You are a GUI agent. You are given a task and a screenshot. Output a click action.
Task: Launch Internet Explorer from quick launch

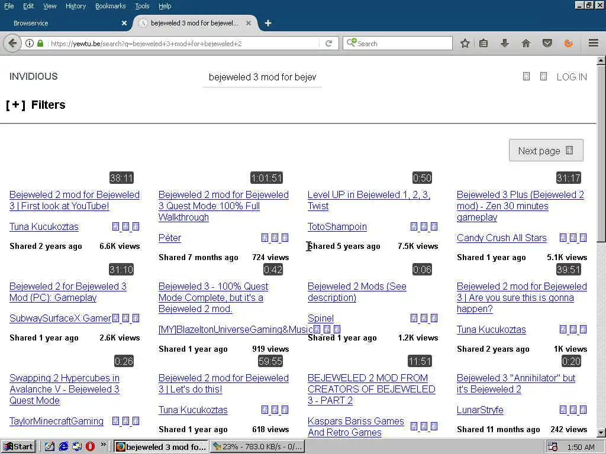[63, 447]
